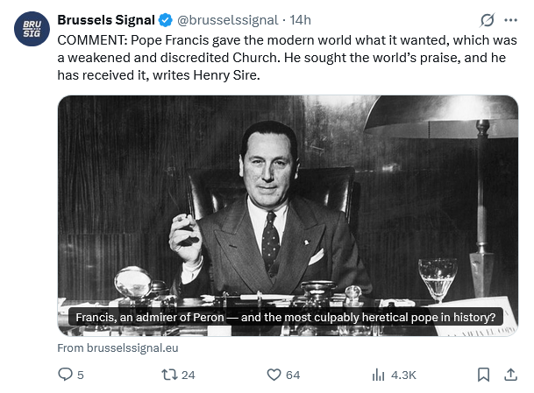
Task: Click the share post upload icon
Action: point(511,375)
